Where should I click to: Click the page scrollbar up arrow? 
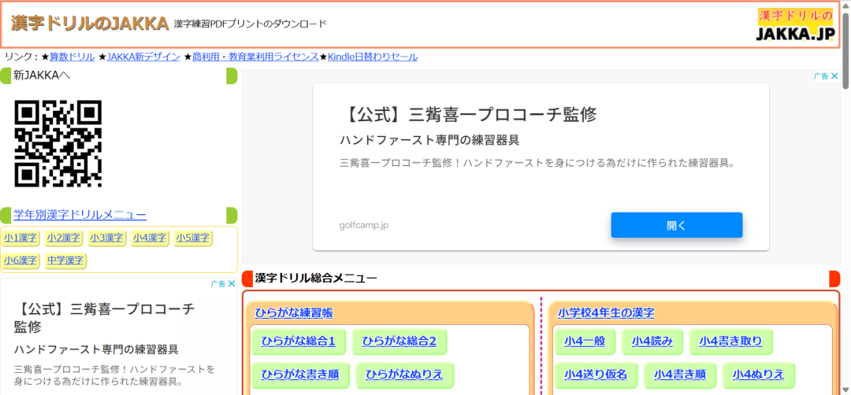coord(845,5)
